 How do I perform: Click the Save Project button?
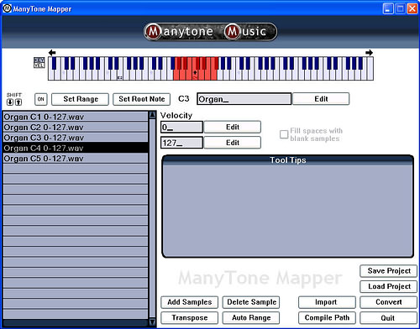(389, 271)
